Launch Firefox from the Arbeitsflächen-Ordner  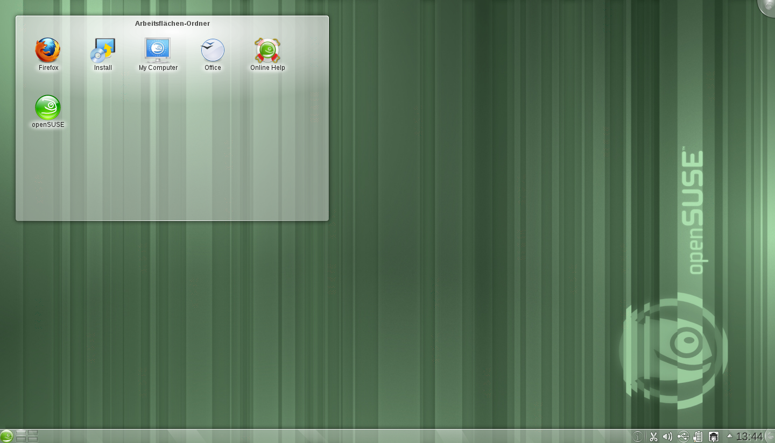47,49
